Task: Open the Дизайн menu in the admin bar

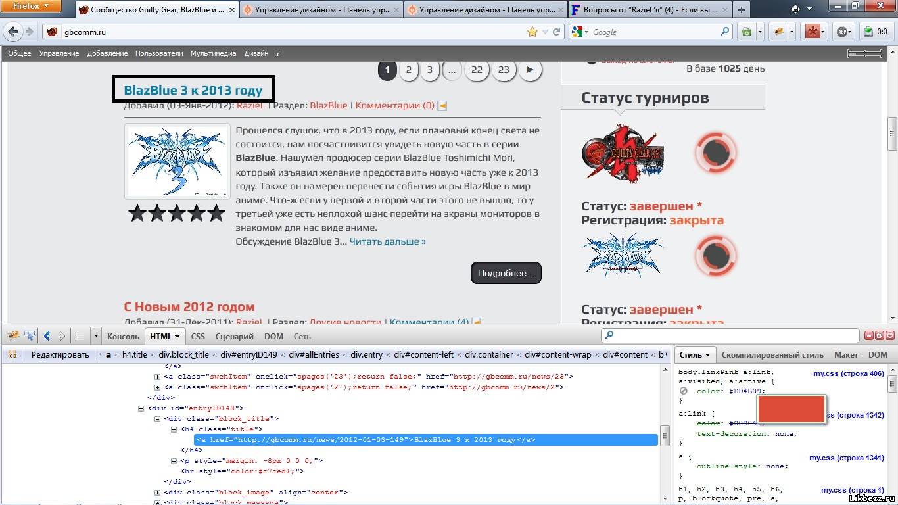Action: [x=256, y=53]
